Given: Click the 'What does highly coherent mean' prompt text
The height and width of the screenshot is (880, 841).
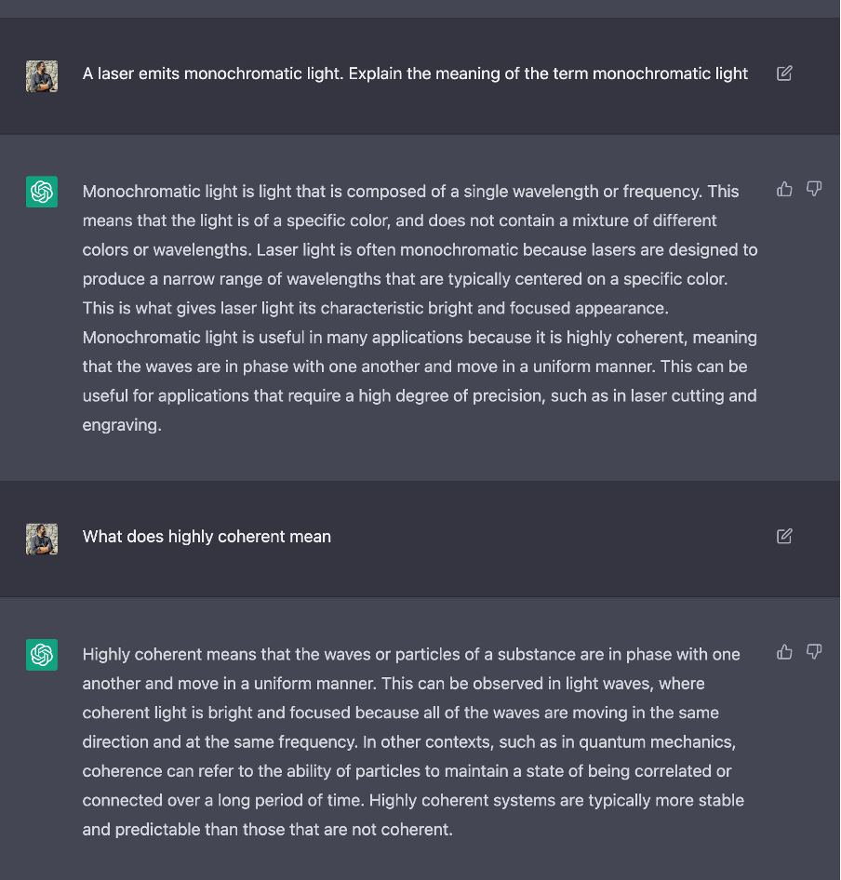Looking at the screenshot, I should point(207,537).
